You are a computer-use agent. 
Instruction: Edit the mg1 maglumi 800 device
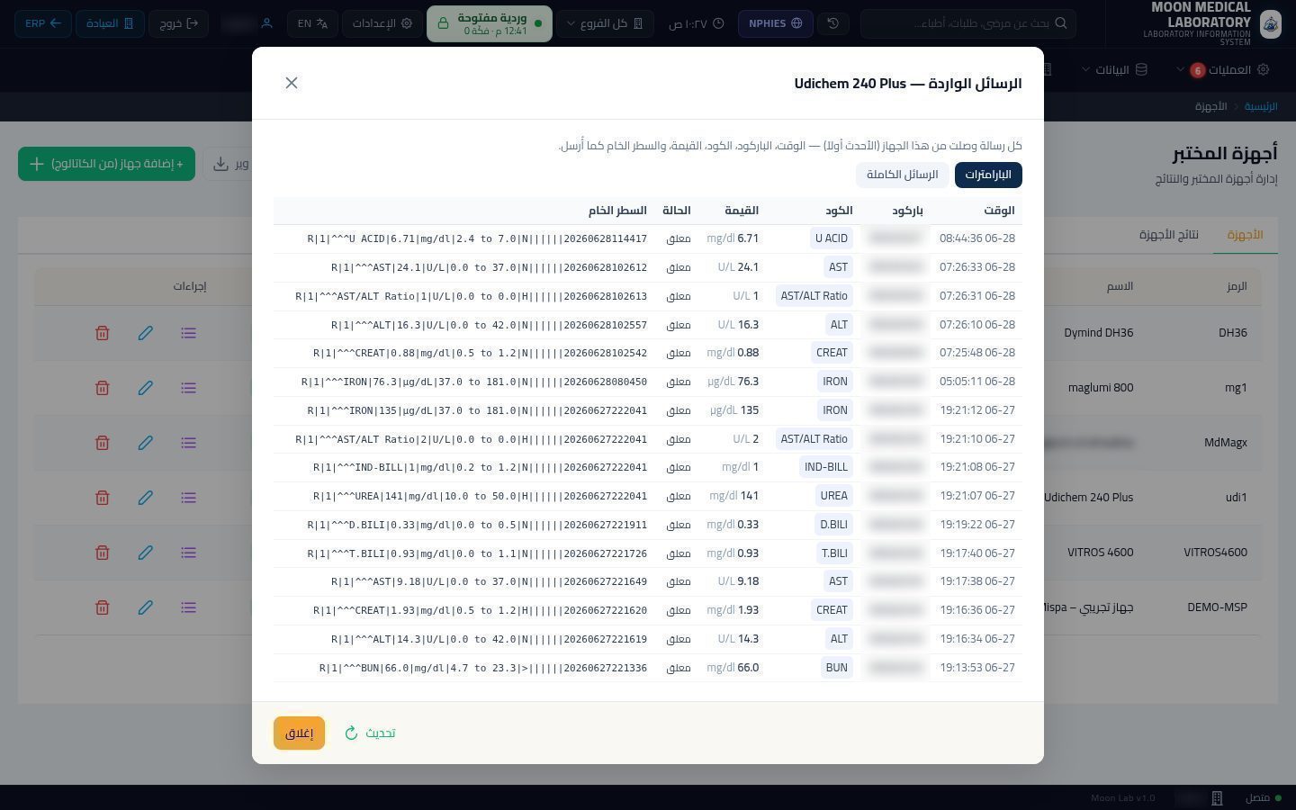pos(145,388)
